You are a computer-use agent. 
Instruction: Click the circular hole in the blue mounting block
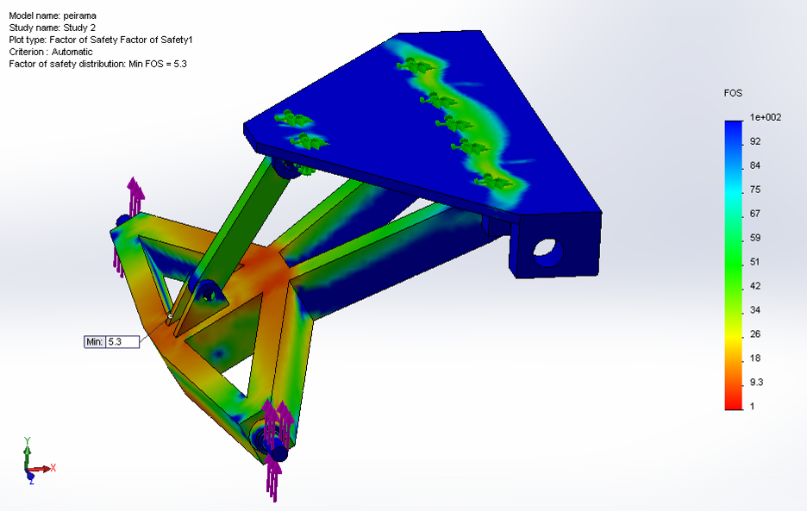tap(547, 252)
